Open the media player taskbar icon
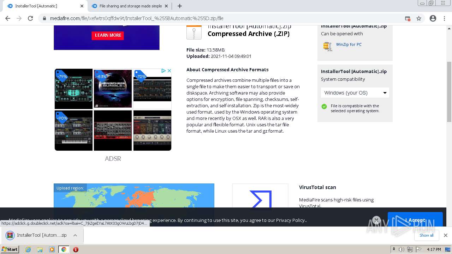Screen dimensions: 452x254 point(52,249)
